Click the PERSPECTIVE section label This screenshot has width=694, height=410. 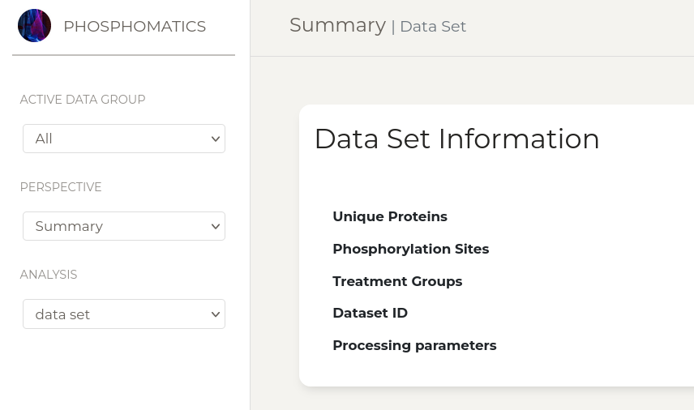tap(61, 187)
